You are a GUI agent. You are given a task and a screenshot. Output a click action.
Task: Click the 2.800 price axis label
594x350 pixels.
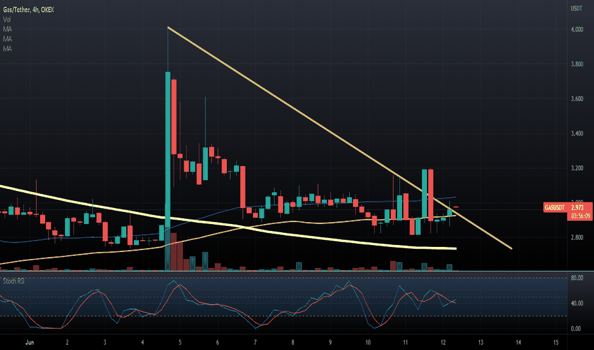[577, 237]
